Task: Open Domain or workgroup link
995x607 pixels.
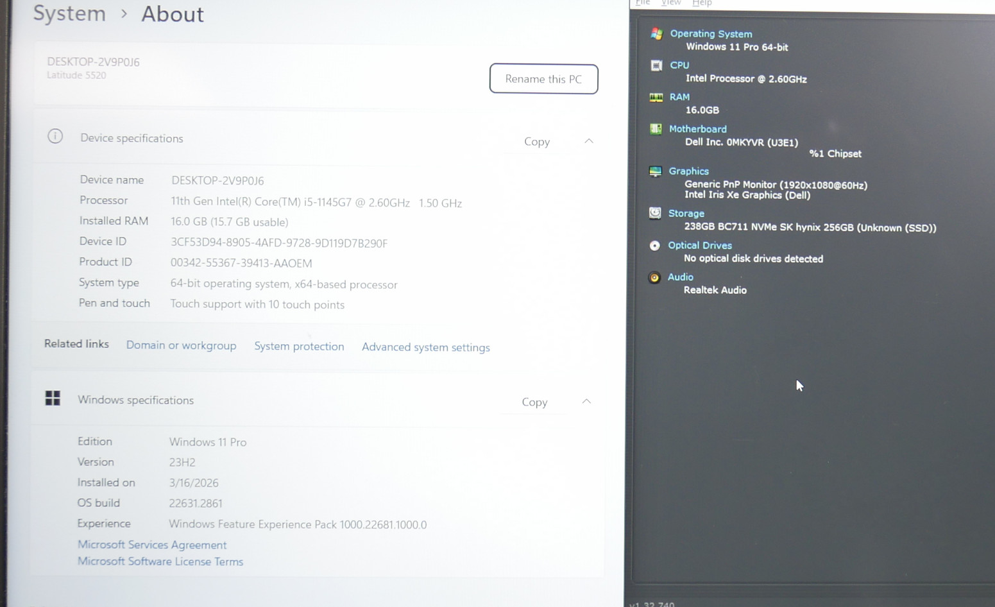Action: coord(182,345)
